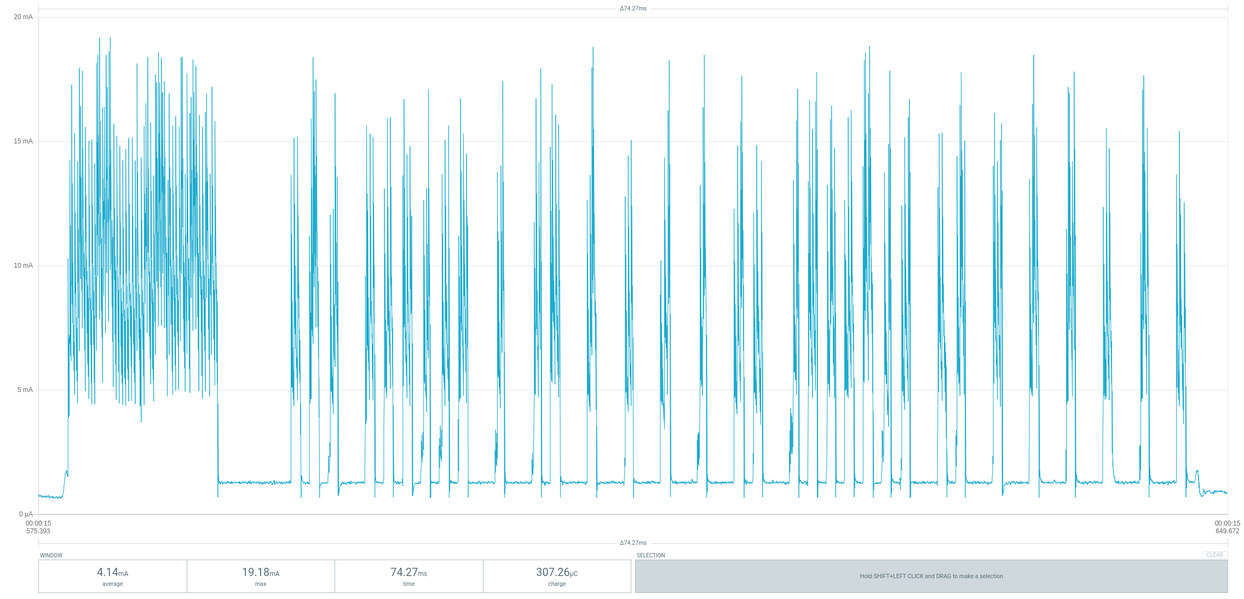Viewport: 1244px width, 599px height.
Task: Click the 5 mA y-axis label
Action: point(25,390)
